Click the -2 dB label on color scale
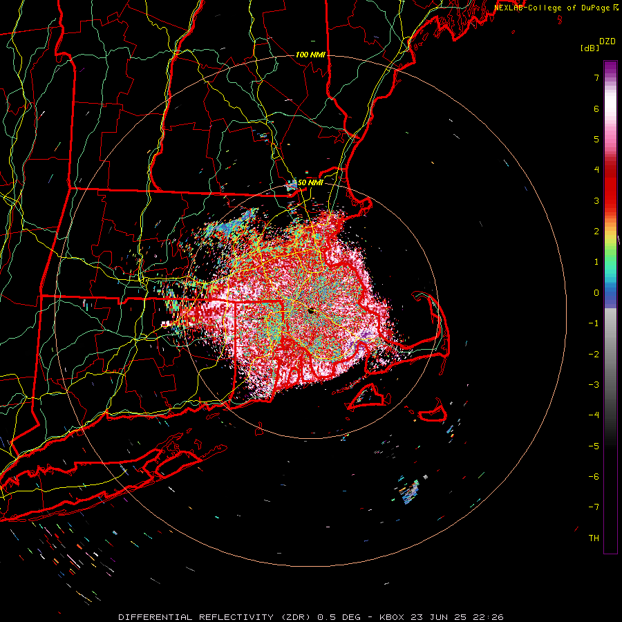Image resolution: width=622 pixels, height=622 pixels. [x=594, y=354]
